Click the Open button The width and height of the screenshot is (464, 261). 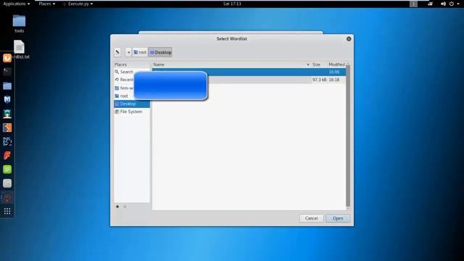pos(338,218)
